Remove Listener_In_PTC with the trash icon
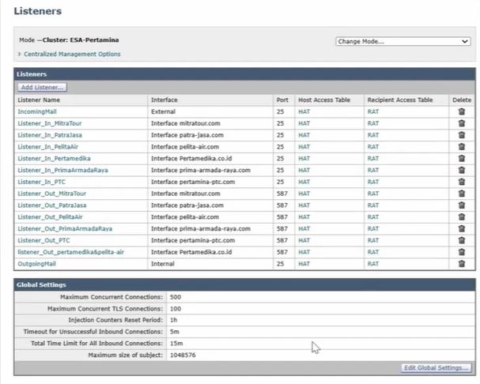 click(x=461, y=182)
